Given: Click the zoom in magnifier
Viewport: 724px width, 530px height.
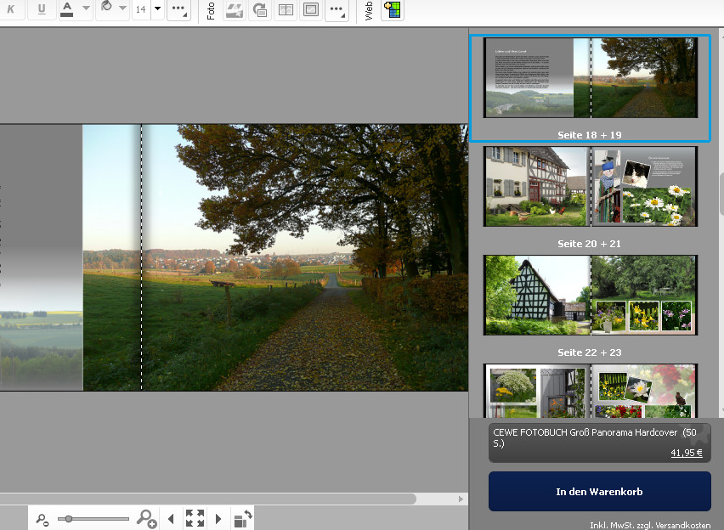Looking at the screenshot, I should (146, 518).
